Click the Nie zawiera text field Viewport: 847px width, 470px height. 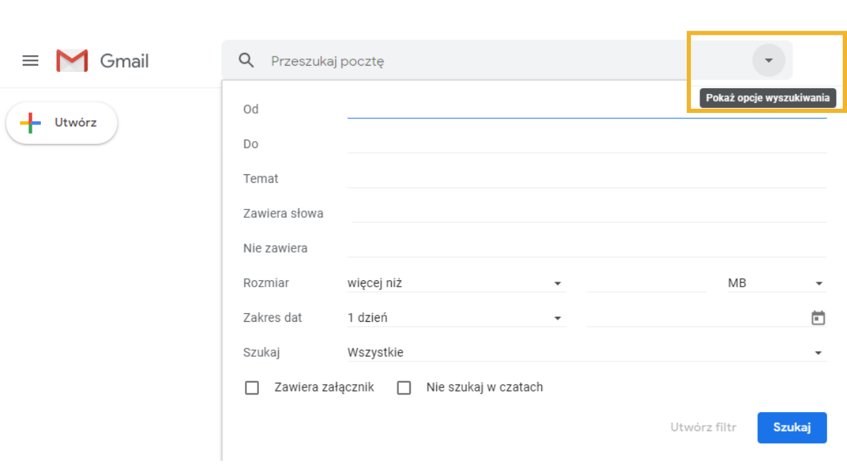click(586, 248)
